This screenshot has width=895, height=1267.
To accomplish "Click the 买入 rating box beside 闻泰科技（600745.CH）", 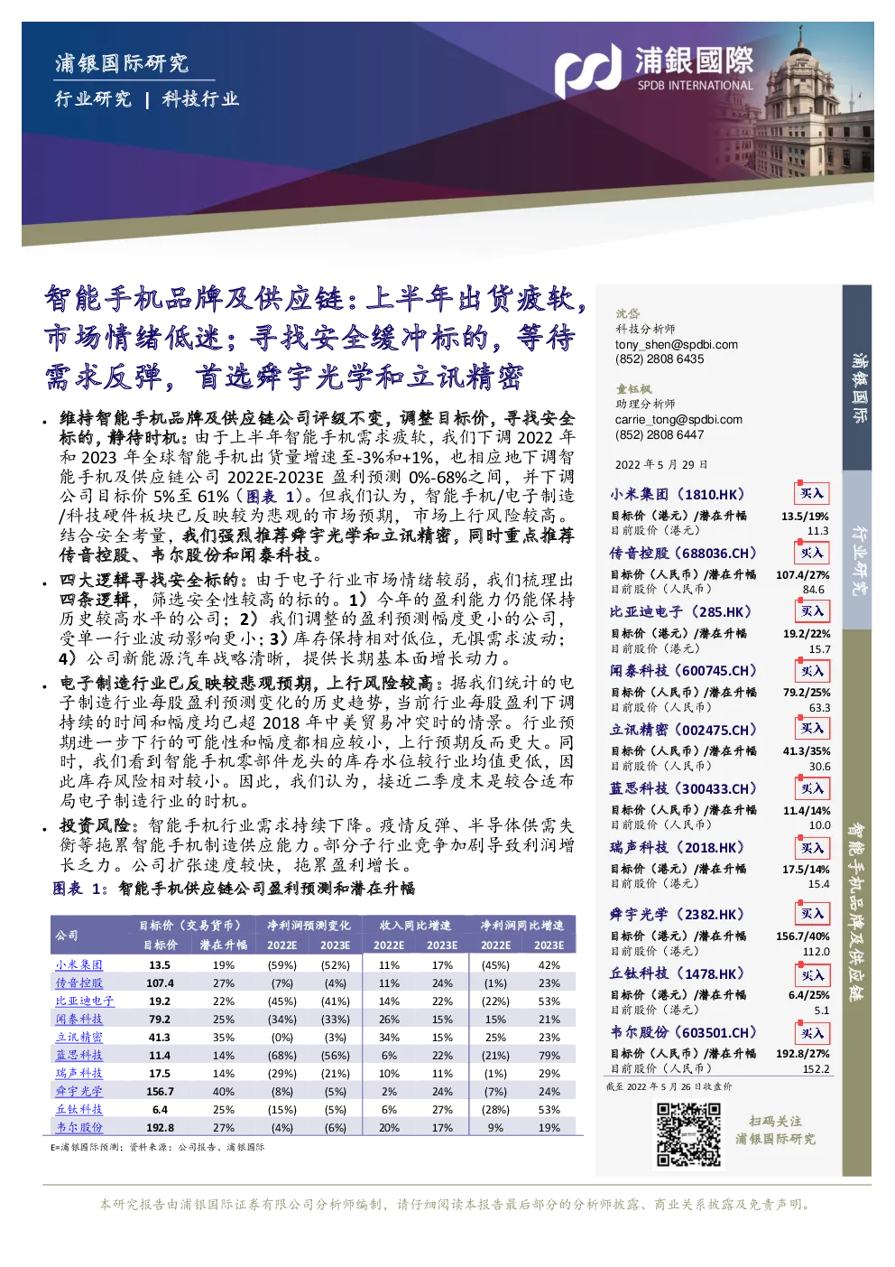I will pos(811,671).
